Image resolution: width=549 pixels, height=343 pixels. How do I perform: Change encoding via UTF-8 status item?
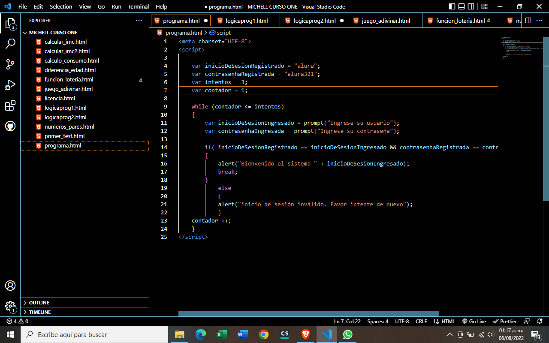(402, 321)
